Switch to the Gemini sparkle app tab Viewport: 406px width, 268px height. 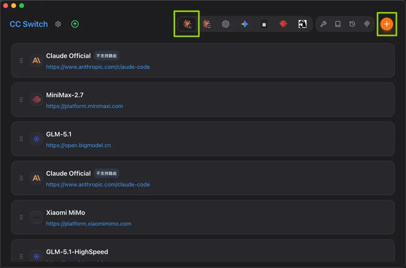click(x=245, y=24)
